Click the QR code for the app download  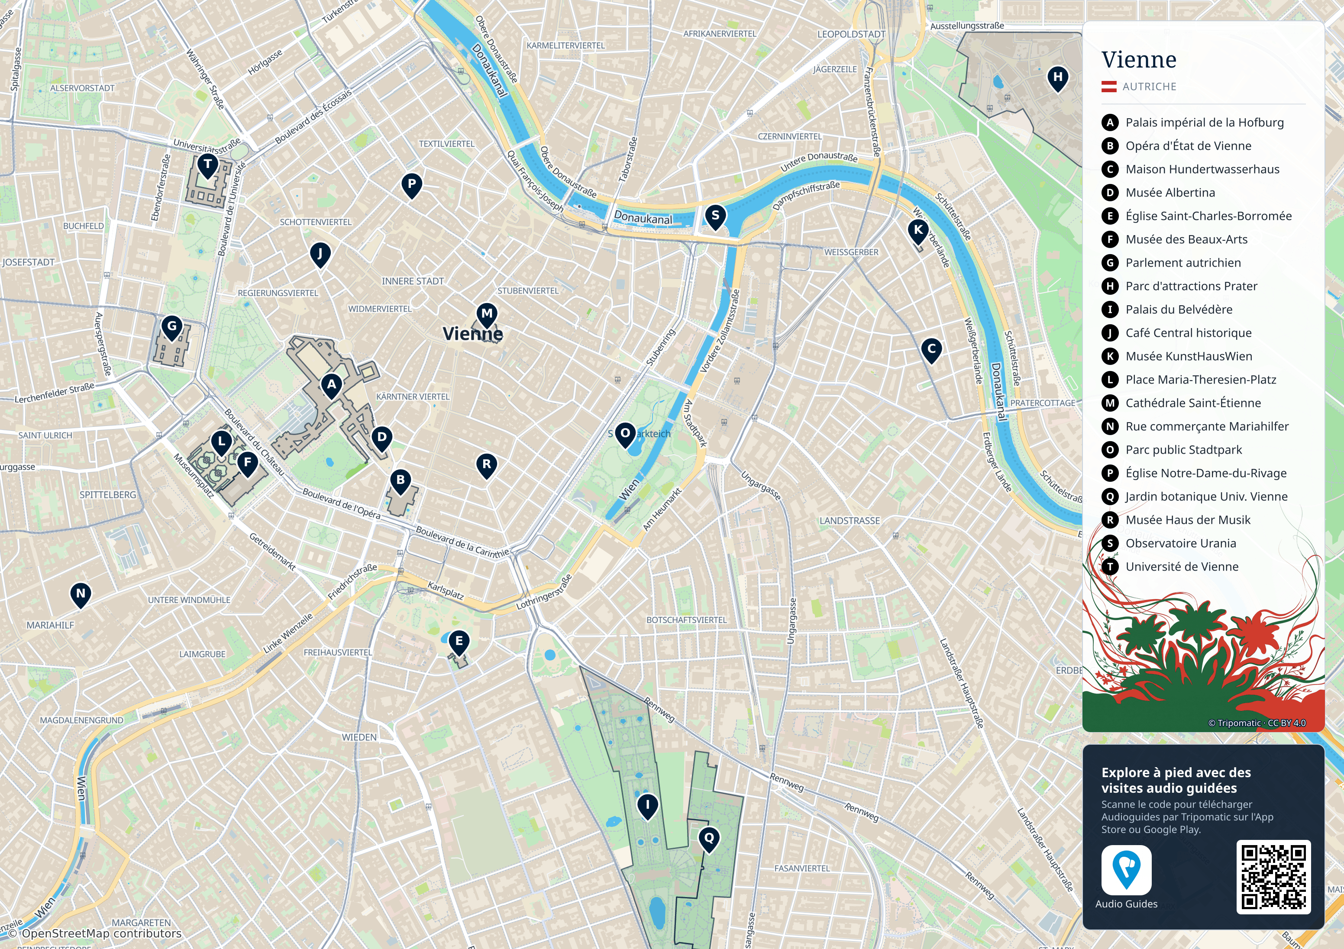click(x=1273, y=876)
